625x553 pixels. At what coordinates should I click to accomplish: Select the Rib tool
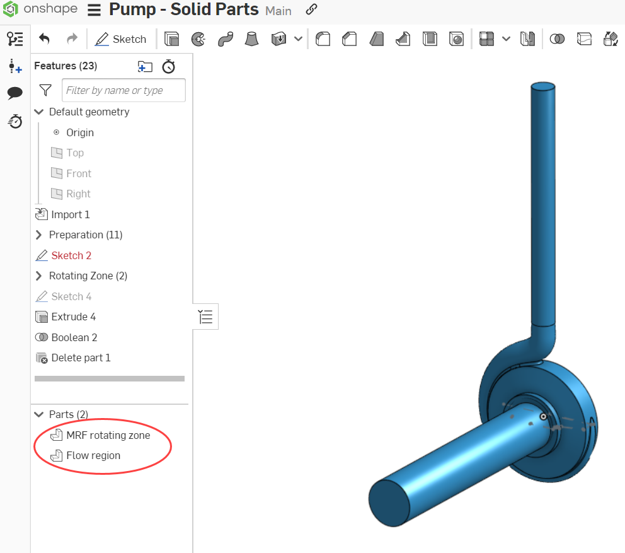point(403,39)
